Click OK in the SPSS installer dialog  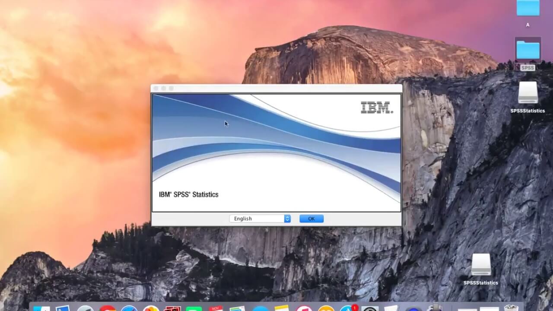pos(311,219)
